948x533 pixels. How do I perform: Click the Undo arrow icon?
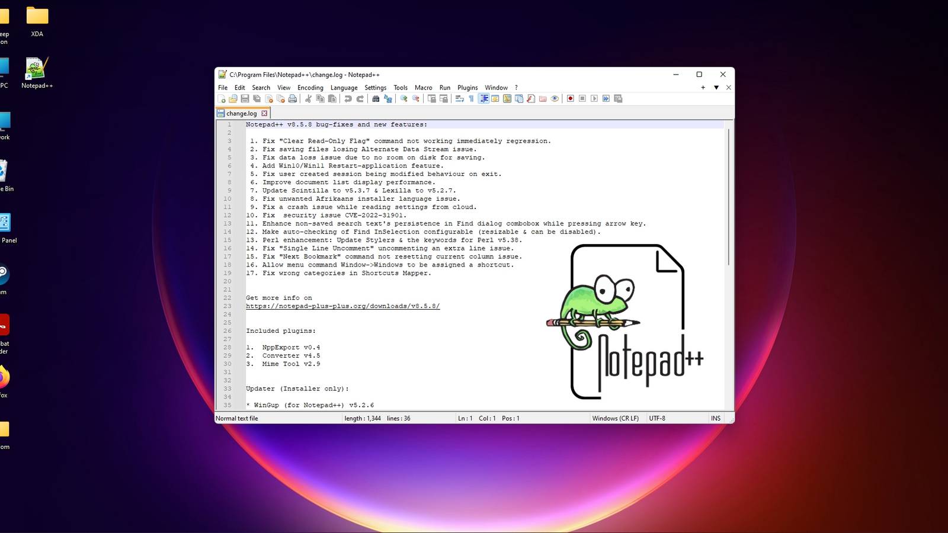tap(348, 99)
